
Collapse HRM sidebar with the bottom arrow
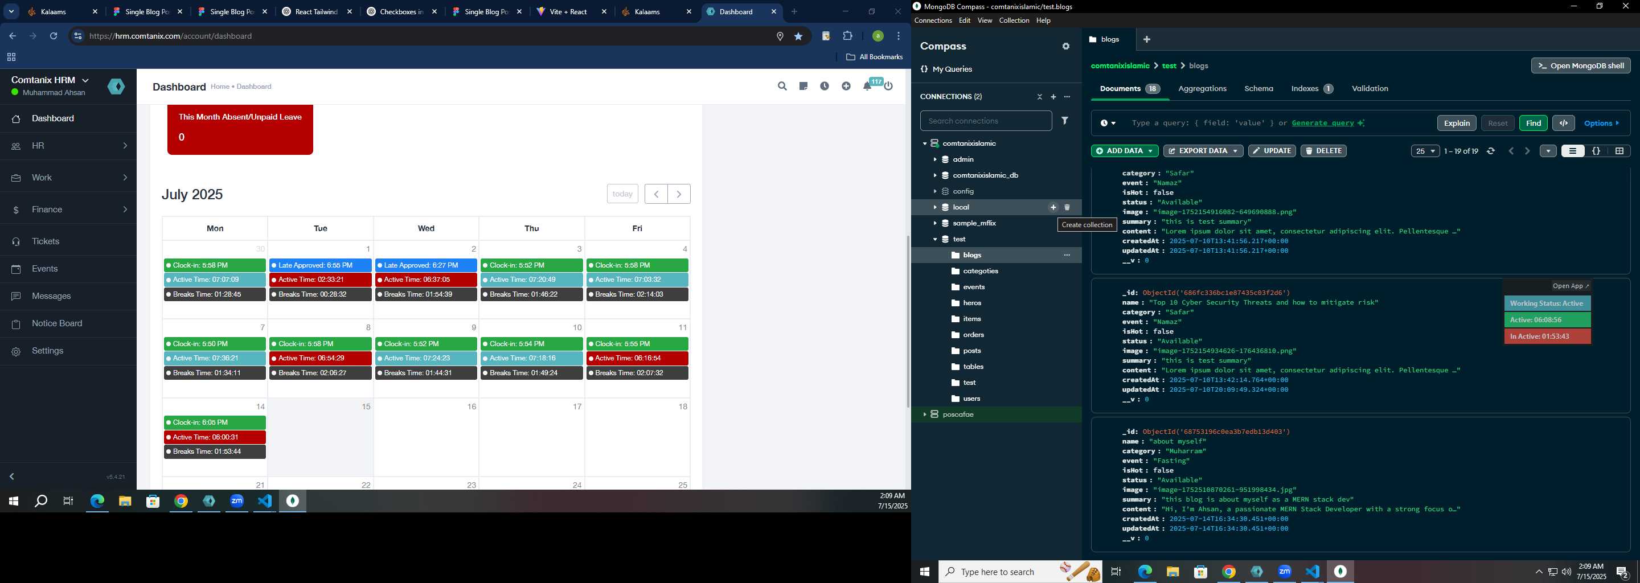coord(11,477)
